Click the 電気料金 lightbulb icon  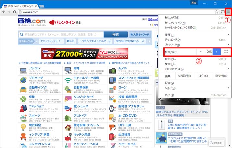coord(23,128)
